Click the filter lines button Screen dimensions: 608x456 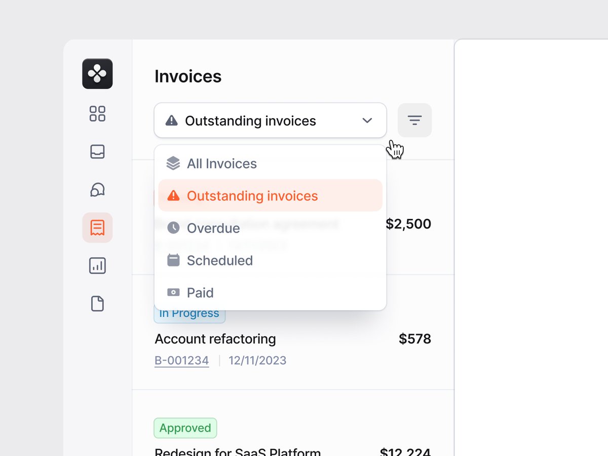point(414,120)
